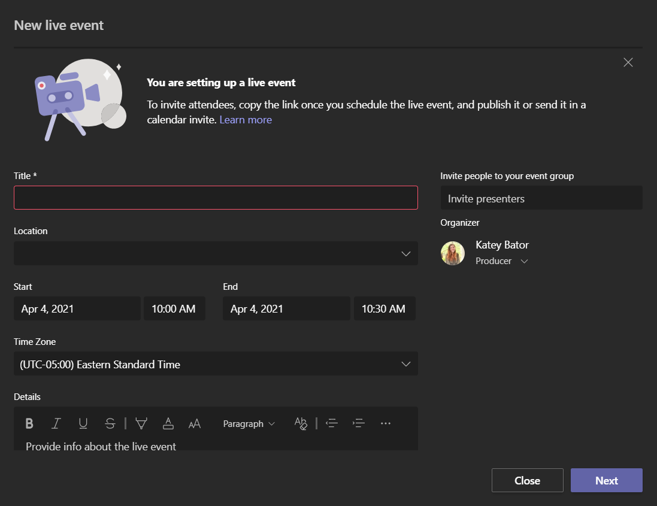Change Katey Bator's Producer role
The image size is (657, 506).
501,261
